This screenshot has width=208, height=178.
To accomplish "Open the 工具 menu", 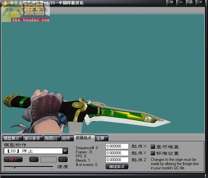I will (x=32, y=10).
